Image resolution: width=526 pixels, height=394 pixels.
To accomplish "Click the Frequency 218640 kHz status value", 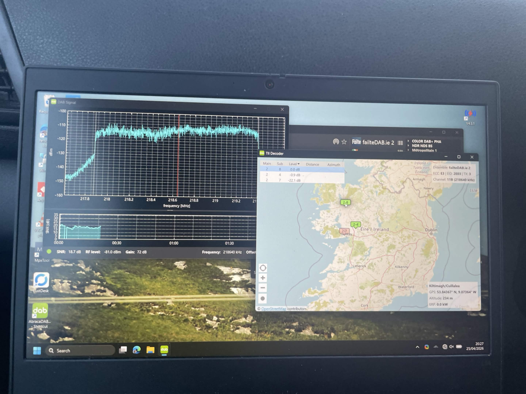I will (222, 252).
